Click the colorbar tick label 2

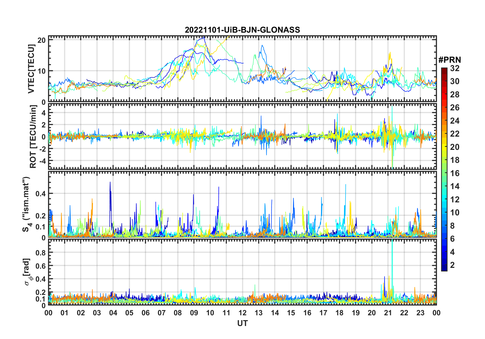pos(452,265)
